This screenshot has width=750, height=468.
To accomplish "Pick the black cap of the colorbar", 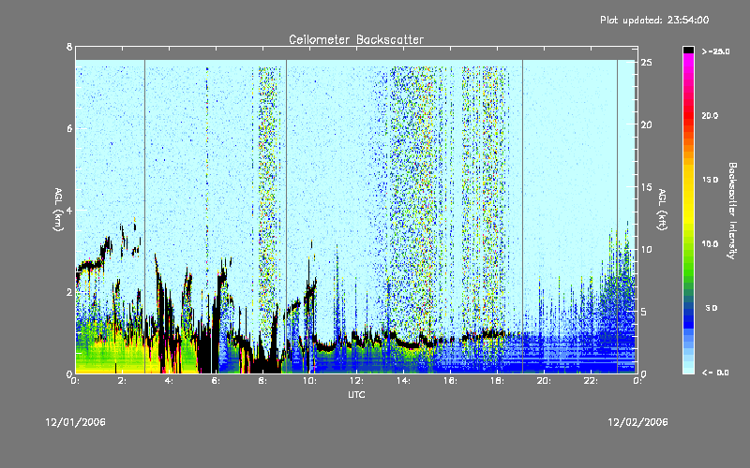I will coord(688,50).
